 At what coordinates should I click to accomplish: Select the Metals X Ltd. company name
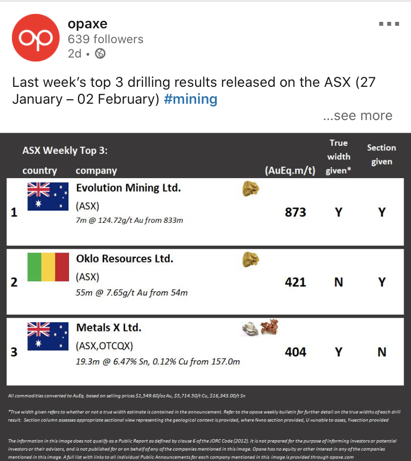[x=109, y=328]
